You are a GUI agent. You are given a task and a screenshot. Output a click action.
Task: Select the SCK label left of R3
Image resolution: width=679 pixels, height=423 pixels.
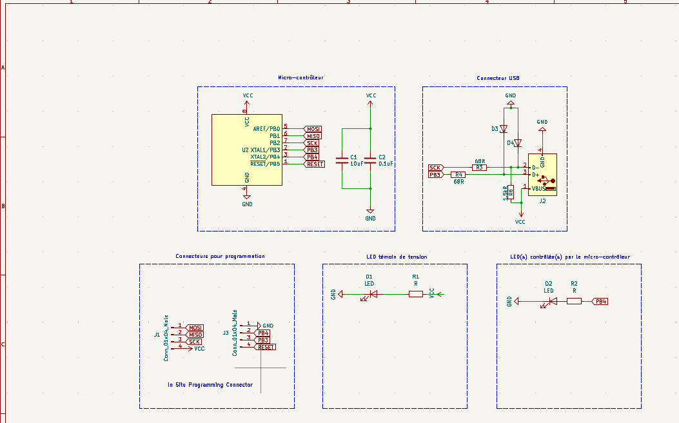coord(436,168)
